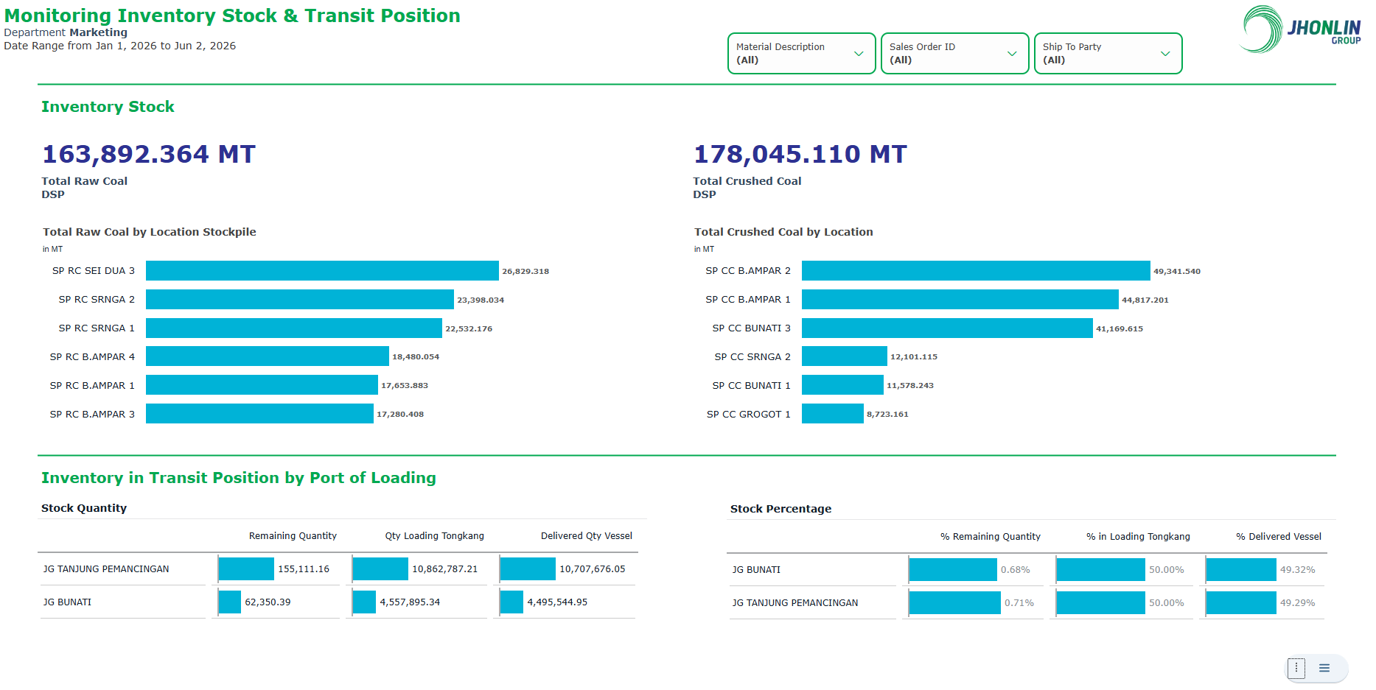
Task: Click the Sales Order ID chevron arrow
Action: pos(1012,54)
